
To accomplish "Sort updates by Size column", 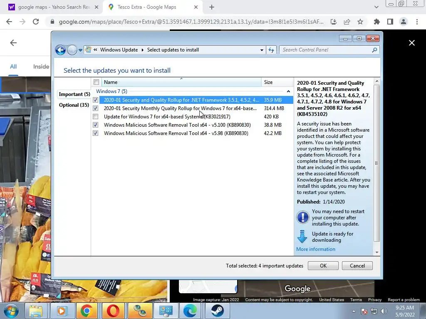I will pyautogui.click(x=277, y=82).
